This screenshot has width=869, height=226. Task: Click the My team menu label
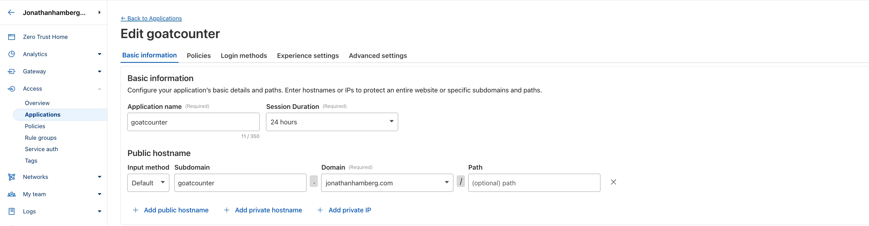(x=34, y=194)
